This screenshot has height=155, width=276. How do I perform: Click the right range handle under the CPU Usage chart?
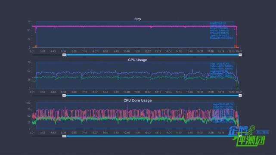click(240, 96)
